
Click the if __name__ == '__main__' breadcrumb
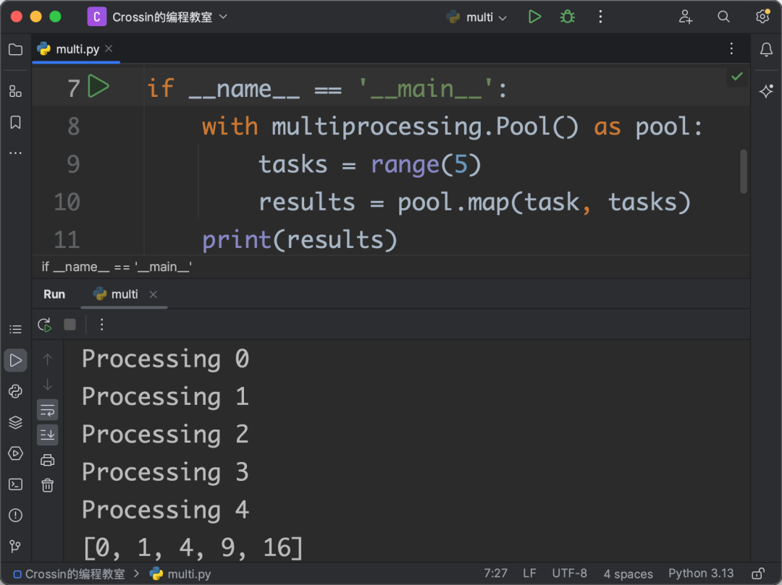[117, 268]
